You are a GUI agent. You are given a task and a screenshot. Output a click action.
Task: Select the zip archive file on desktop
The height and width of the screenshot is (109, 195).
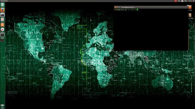190,16
